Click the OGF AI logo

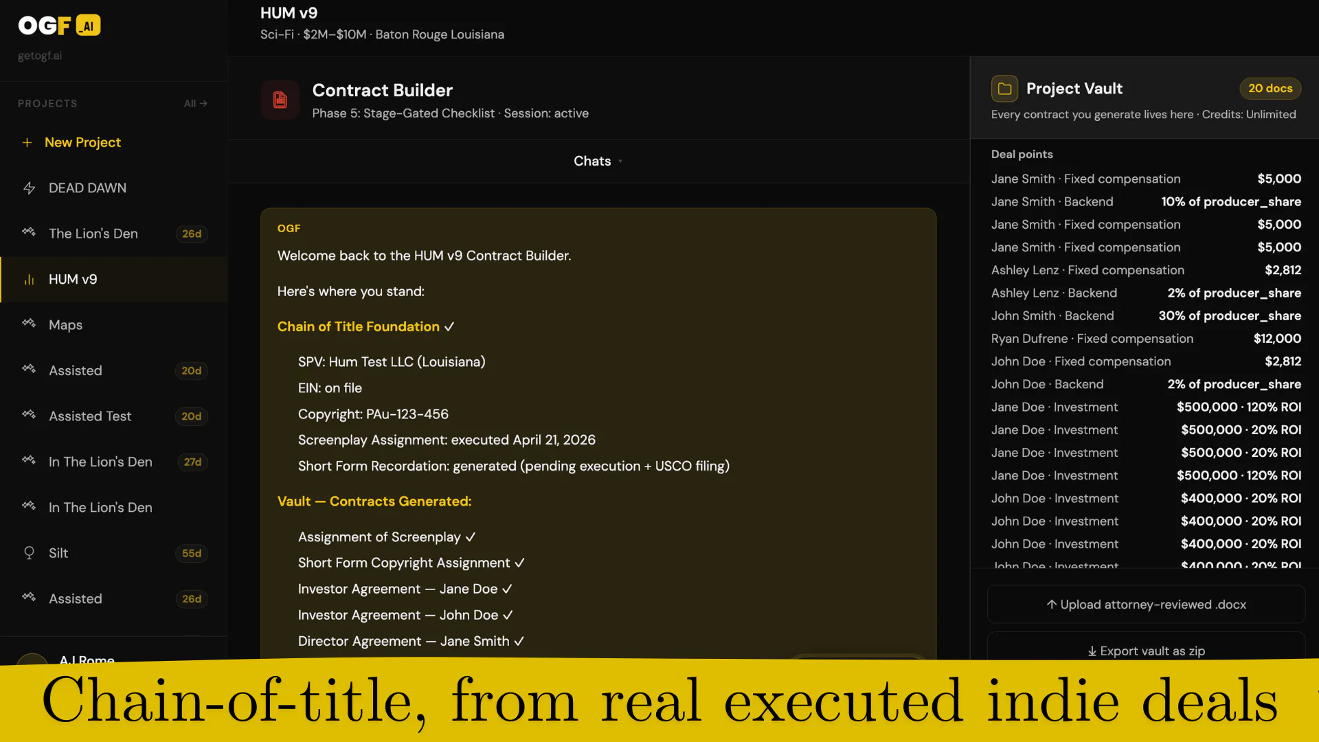pyautogui.click(x=59, y=25)
